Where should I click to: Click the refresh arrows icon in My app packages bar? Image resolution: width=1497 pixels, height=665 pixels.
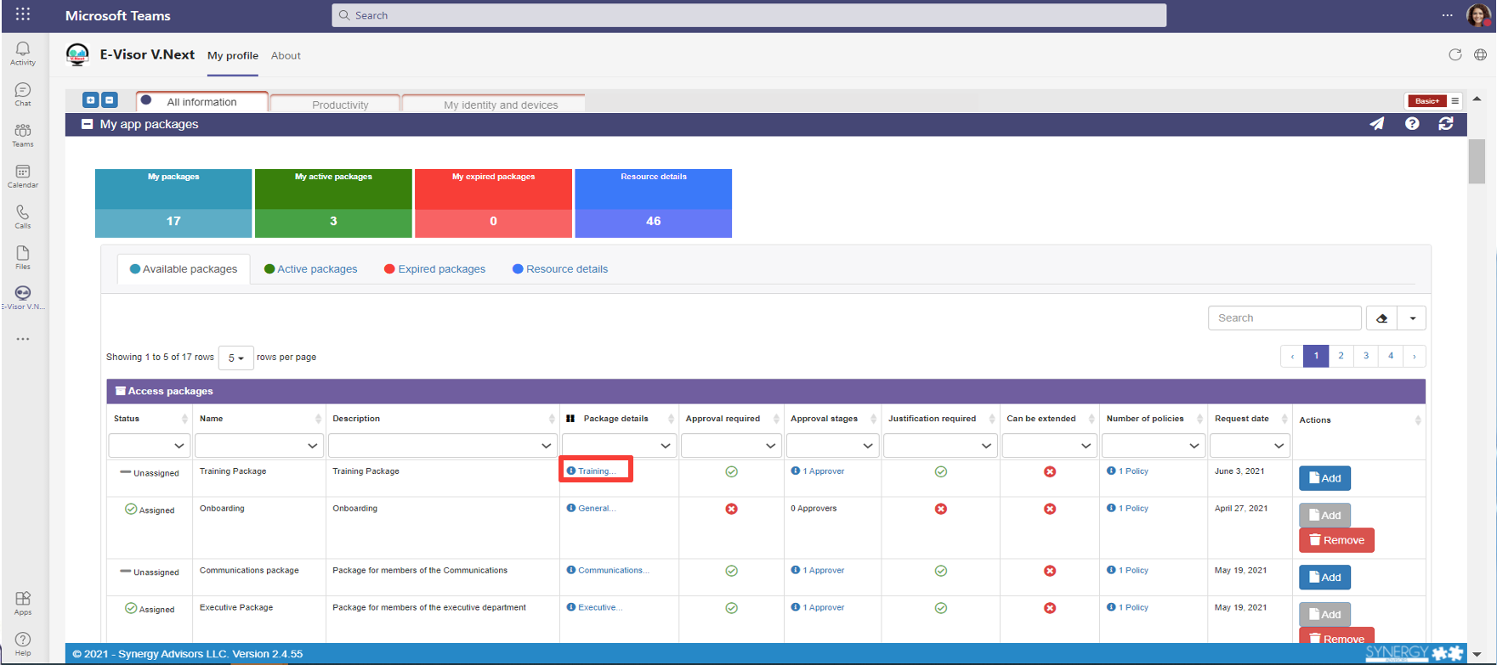click(1446, 124)
